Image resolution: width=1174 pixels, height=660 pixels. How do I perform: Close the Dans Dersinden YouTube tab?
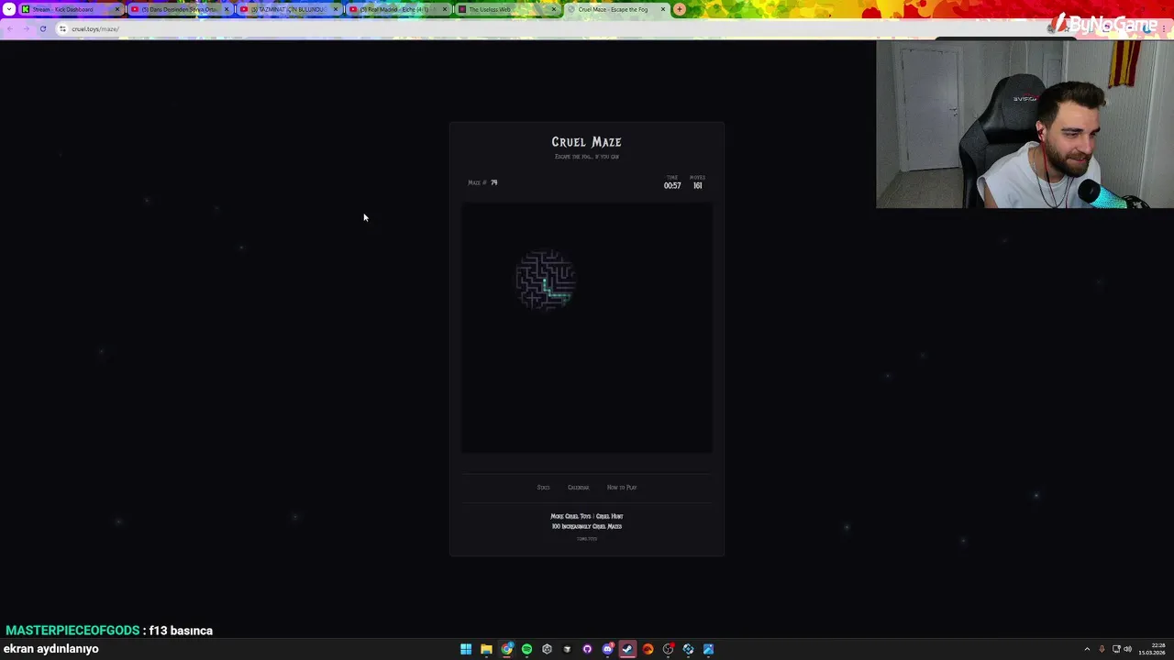click(227, 9)
